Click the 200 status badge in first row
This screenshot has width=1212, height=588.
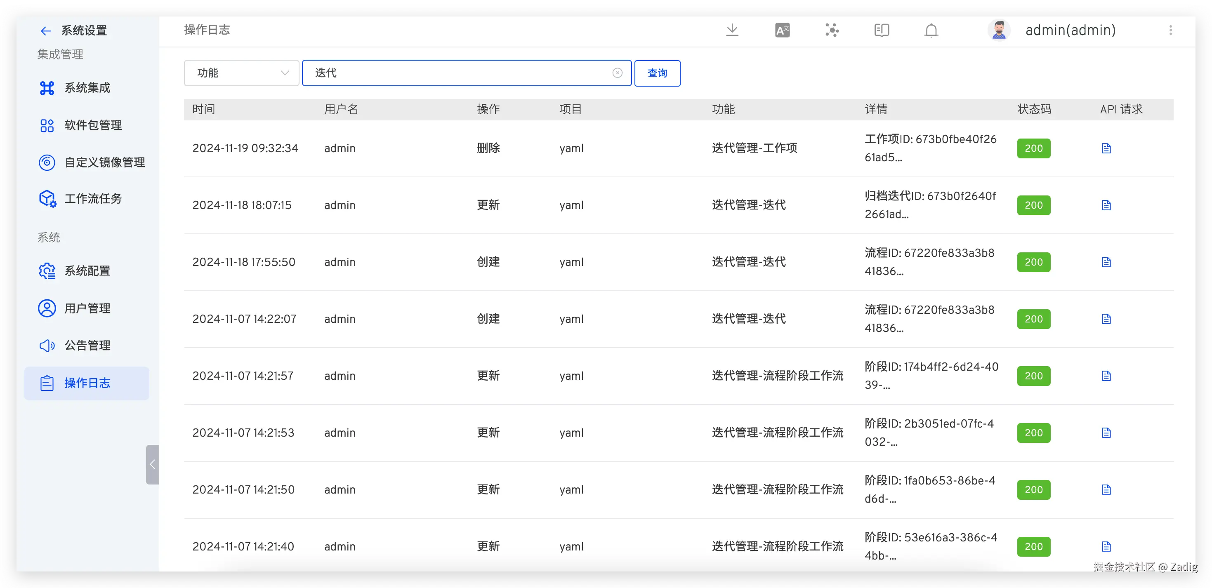coord(1033,148)
